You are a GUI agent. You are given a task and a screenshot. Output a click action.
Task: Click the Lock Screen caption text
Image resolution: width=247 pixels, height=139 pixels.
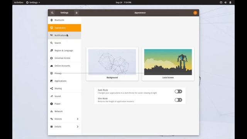click(168, 78)
